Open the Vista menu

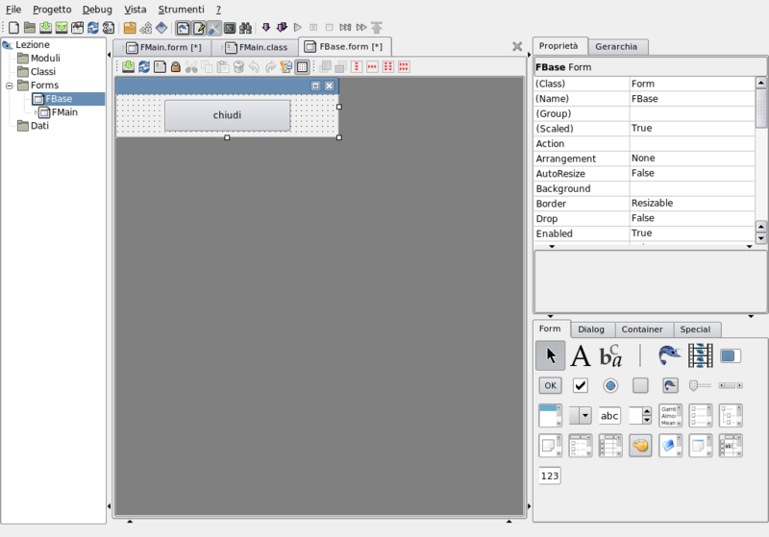tap(135, 10)
